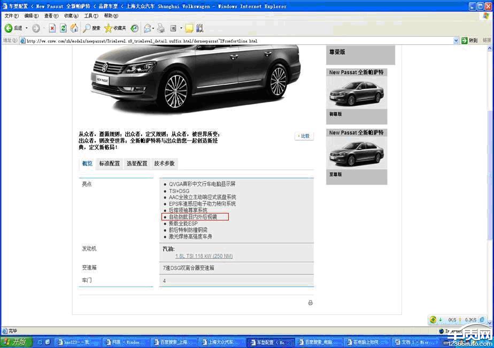Open Favorites (收藏夹) star button
The width and height of the screenshot is (494, 348).
[x=115, y=28]
